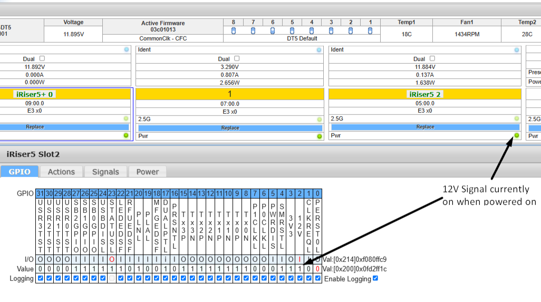Click the Pwr LED of iRiser5 2
The width and height of the screenshot is (541, 302).
517,135
